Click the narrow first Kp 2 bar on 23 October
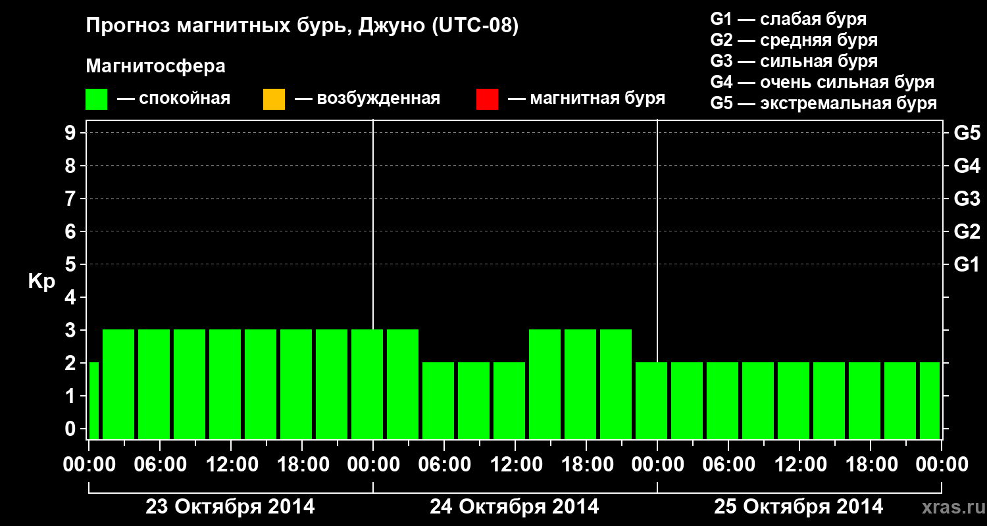This screenshot has width=987, height=526. [93, 400]
